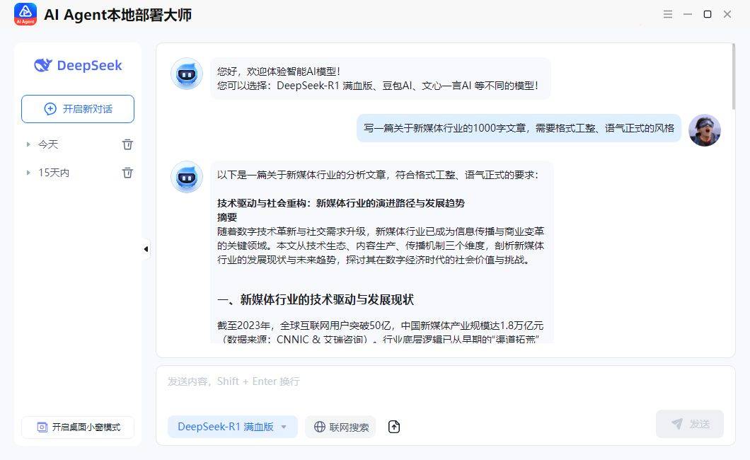The image size is (750, 460).
Task: Expand the 15天内 history group
Action: pos(28,173)
